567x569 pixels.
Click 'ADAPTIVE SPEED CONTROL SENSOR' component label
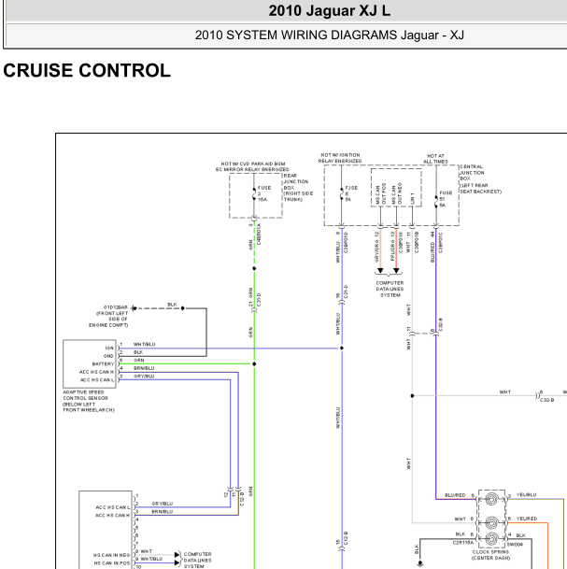(89, 401)
